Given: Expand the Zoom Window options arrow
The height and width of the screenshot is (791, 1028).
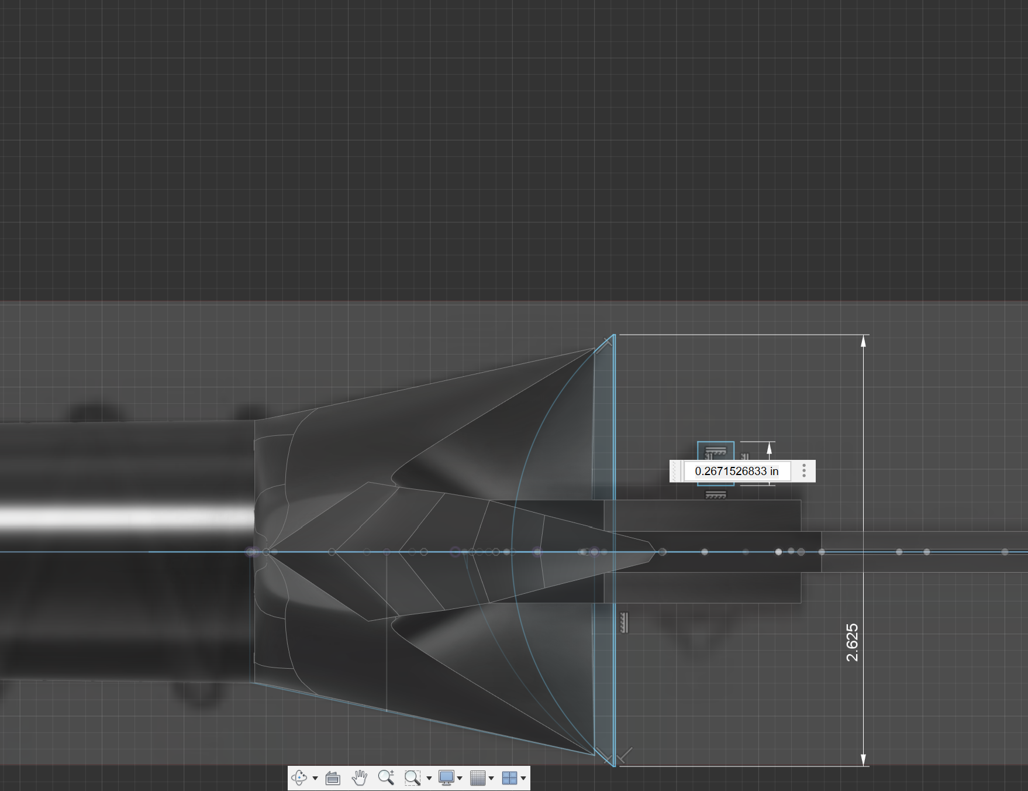Looking at the screenshot, I should [x=429, y=778].
